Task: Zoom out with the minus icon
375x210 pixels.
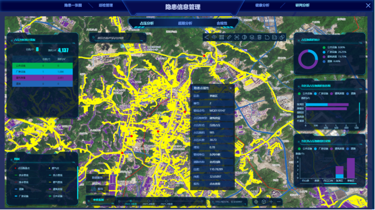Action: click(x=279, y=202)
